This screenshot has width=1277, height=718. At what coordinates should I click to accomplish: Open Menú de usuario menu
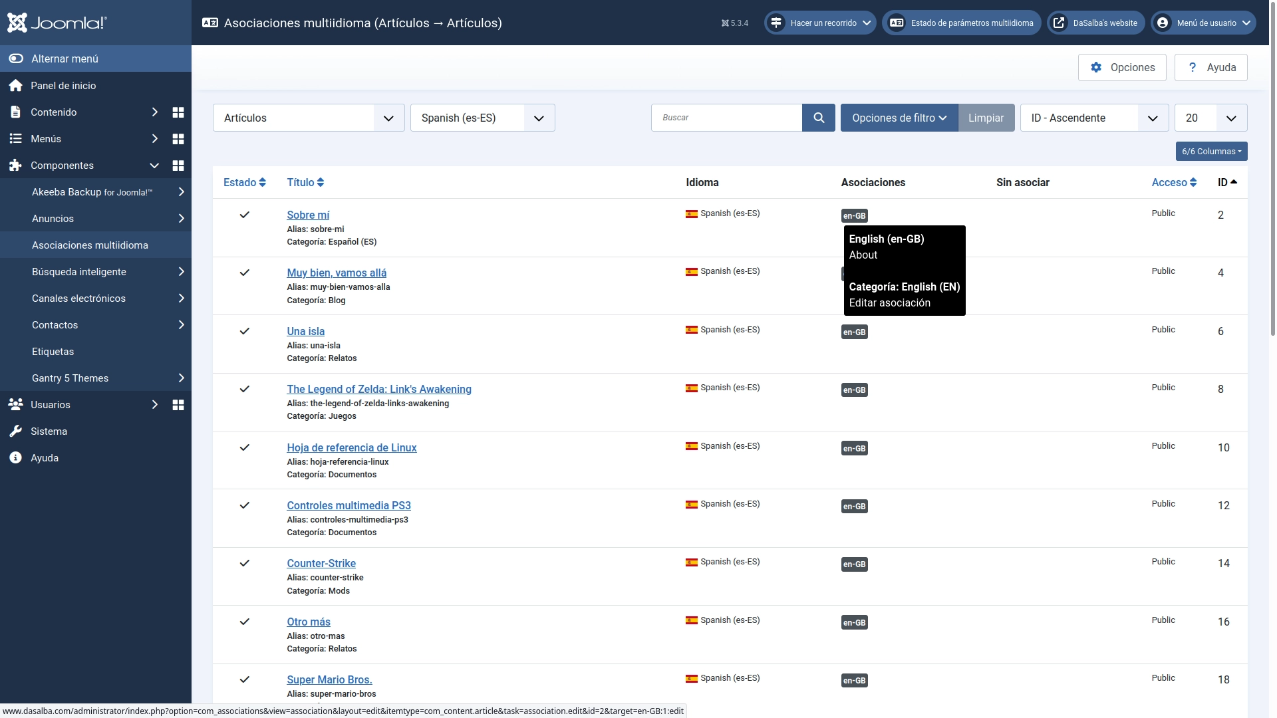click(1204, 23)
